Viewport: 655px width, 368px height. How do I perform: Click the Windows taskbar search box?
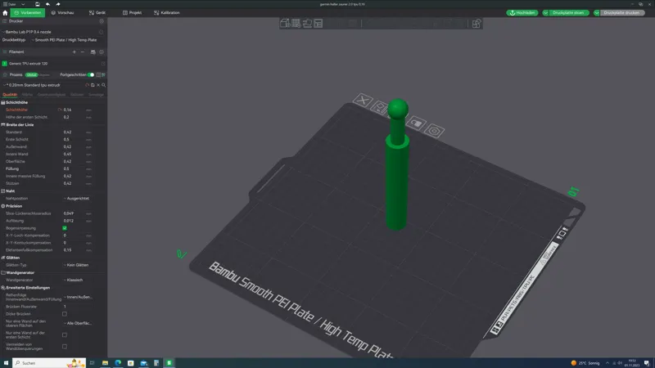tap(49, 363)
